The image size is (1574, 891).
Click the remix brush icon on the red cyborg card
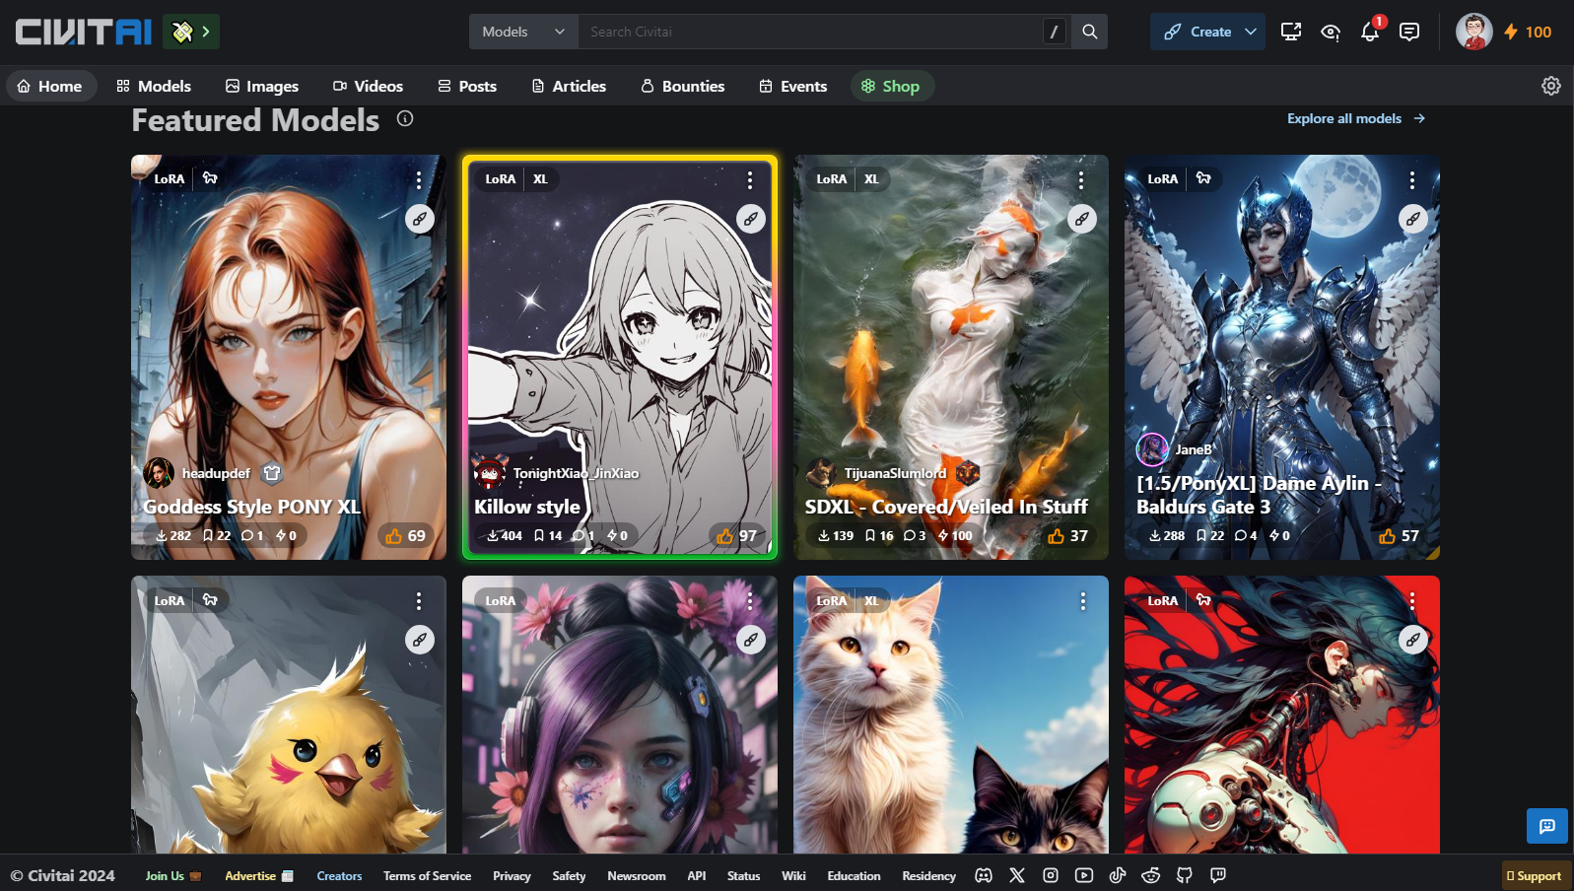point(1413,640)
